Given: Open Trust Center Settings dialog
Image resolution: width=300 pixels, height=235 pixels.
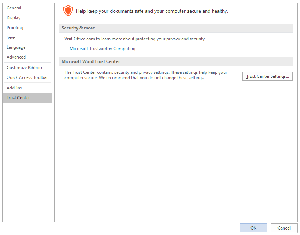Looking at the screenshot, I should pyautogui.click(x=268, y=76).
